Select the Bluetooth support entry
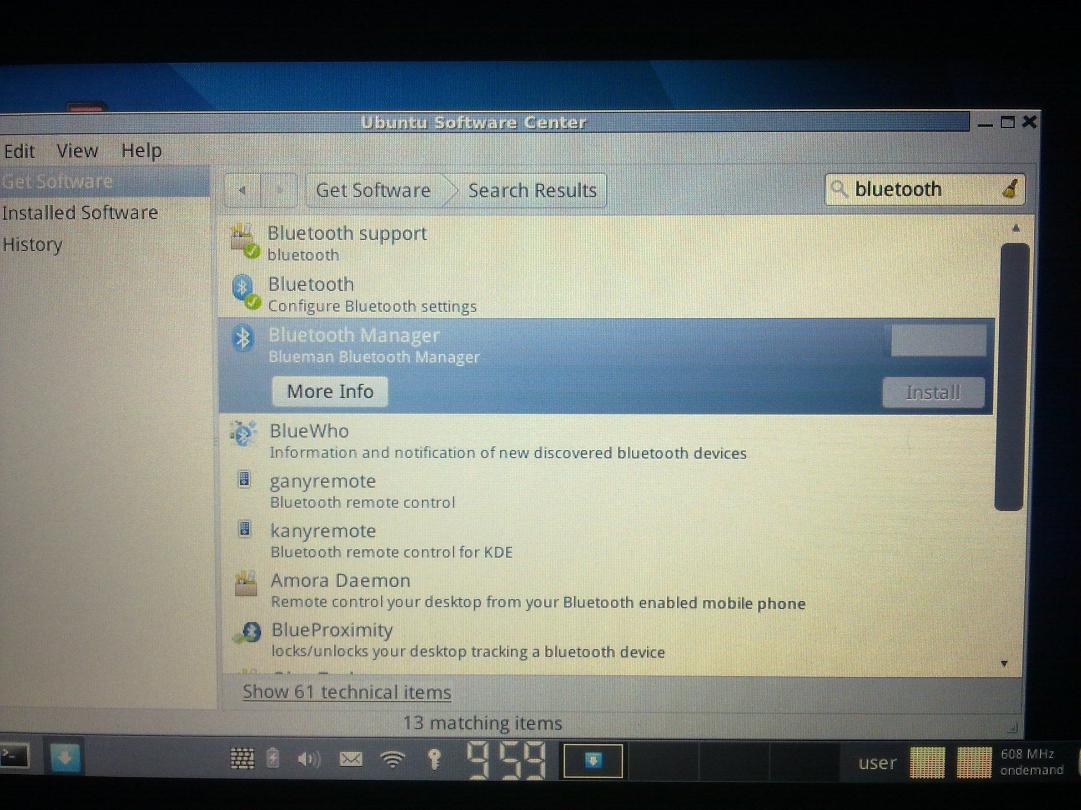This screenshot has width=1081, height=810. 607,243
